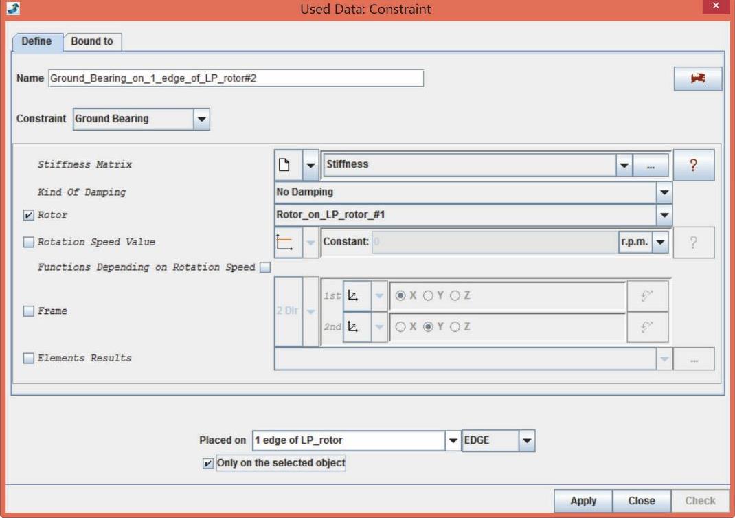Click the Apply button
735x518 pixels.
point(583,501)
